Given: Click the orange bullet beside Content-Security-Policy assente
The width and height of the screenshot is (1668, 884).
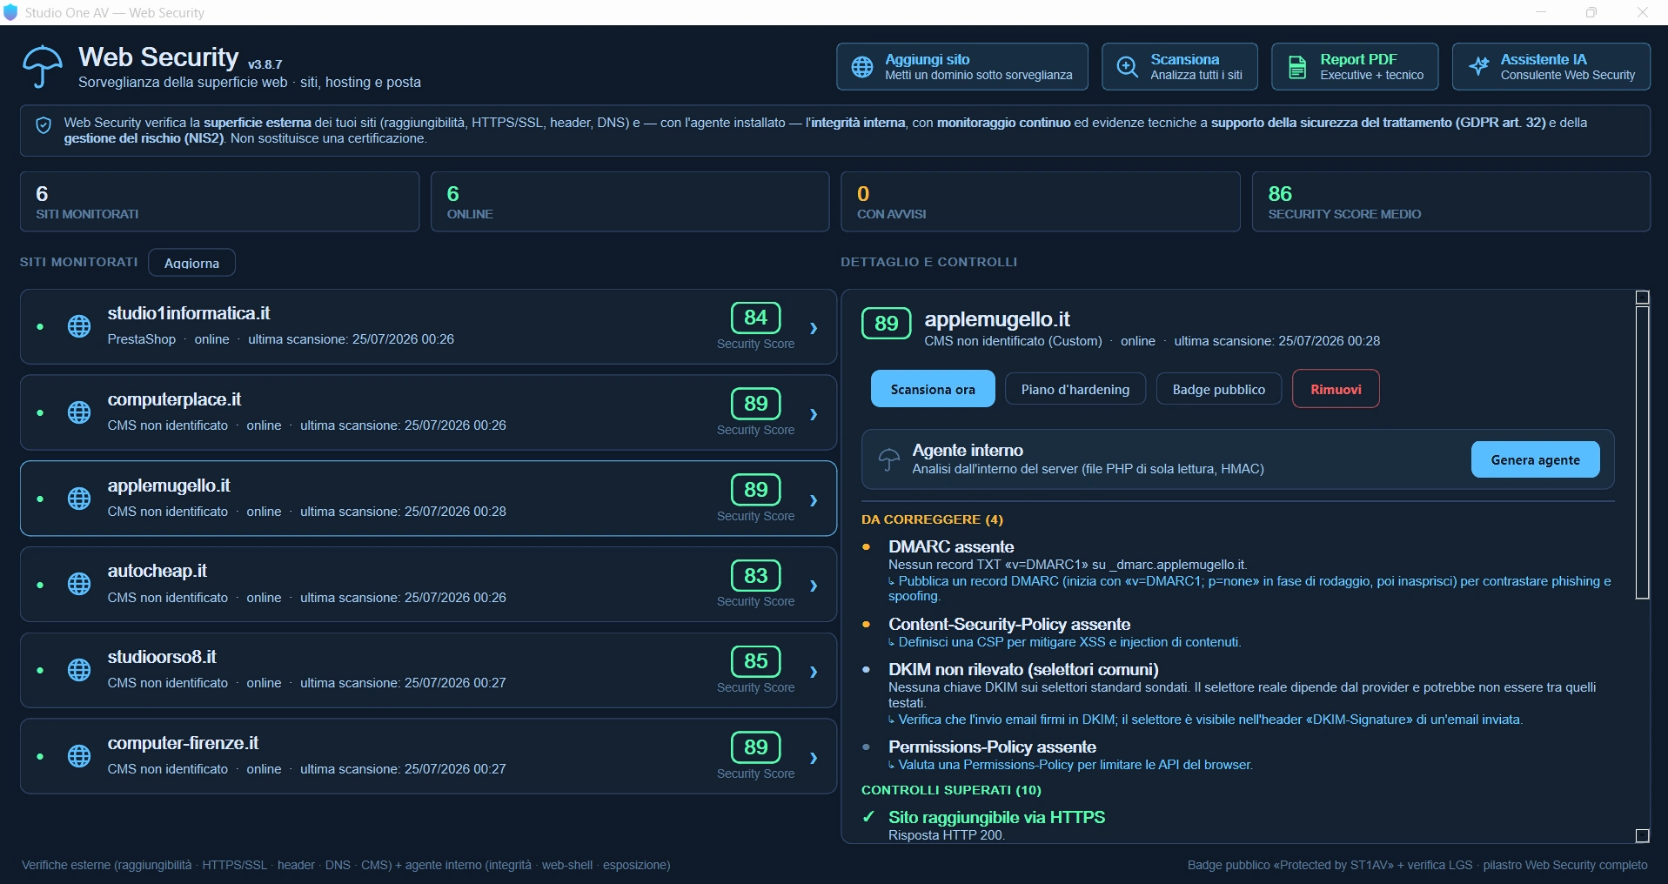Looking at the screenshot, I should pos(866,625).
